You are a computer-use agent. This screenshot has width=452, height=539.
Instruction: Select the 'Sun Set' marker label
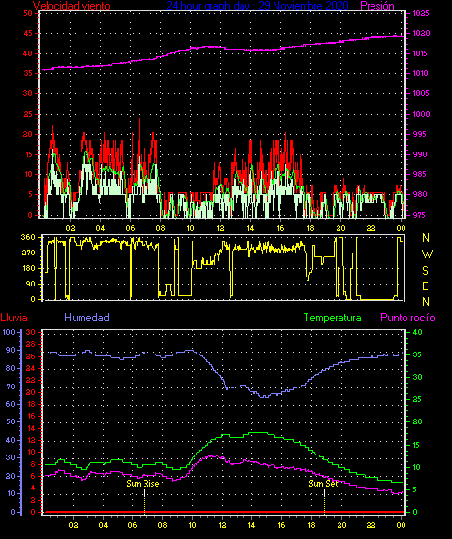pyautogui.click(x=323, y=484)
